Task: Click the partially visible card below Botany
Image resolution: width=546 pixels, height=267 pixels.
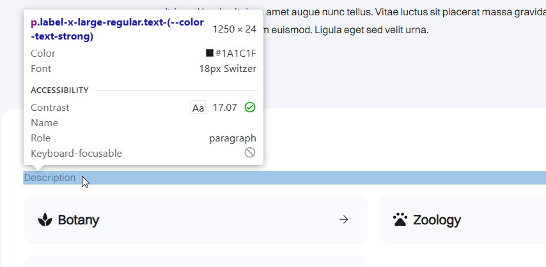Action: point(196,261)
